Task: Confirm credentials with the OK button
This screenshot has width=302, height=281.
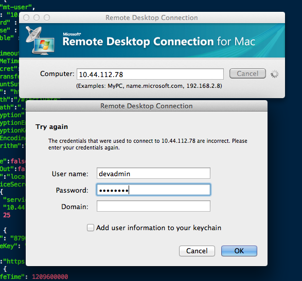Action: [239, 251]
